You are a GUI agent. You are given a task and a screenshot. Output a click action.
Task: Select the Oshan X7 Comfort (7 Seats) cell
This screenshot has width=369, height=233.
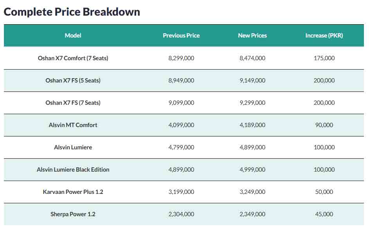tap(73, 58)
